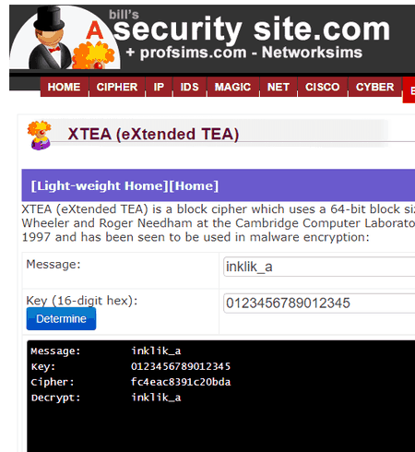Follow the [Home] link in purple bar

pos(194,185)
